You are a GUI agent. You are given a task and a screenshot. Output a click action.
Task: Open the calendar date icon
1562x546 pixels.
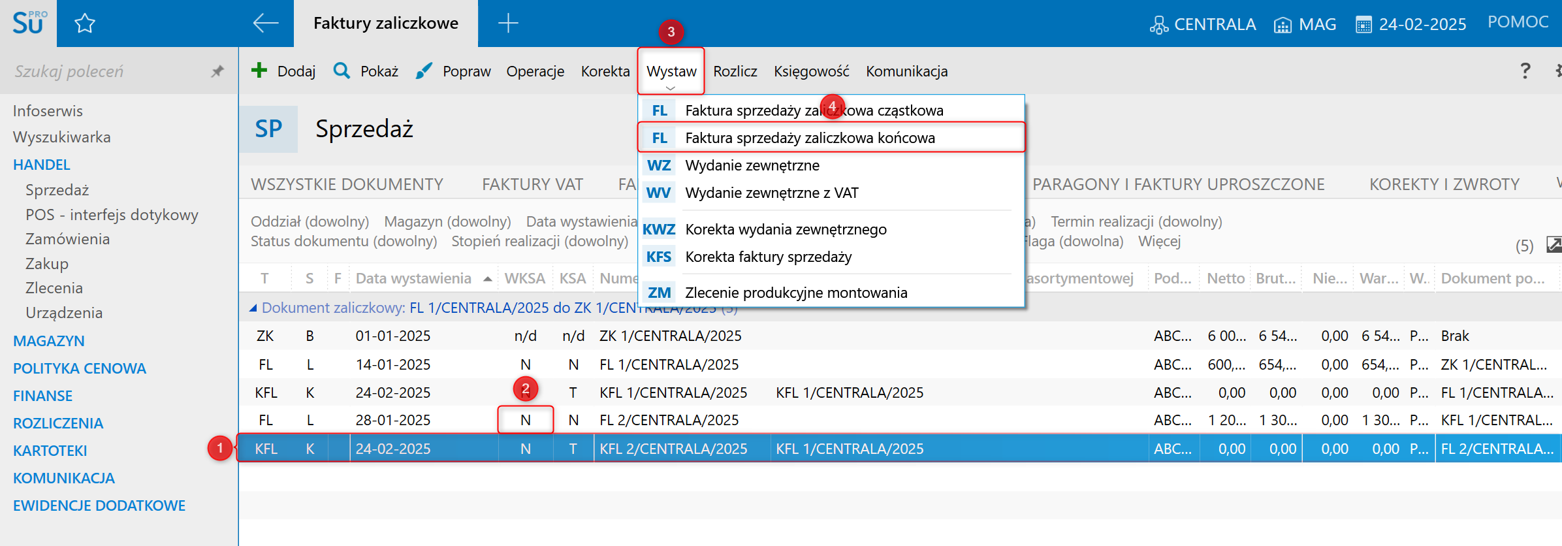coord(1363,25)
